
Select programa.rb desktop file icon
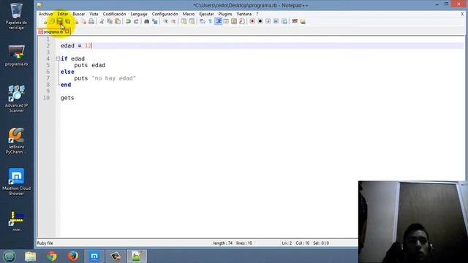tap(16, 56)
